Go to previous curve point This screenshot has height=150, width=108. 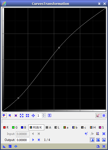click(33, 134)
